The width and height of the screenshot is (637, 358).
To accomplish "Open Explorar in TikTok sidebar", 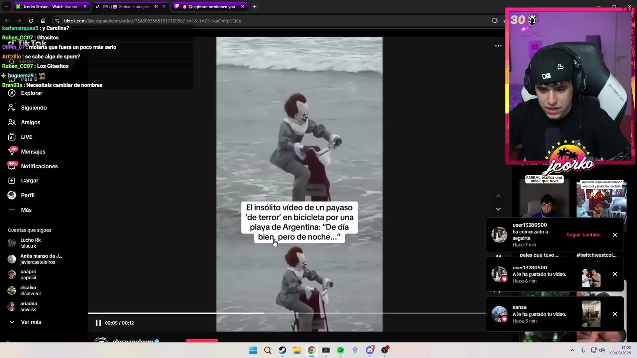I will pos(31,93).
